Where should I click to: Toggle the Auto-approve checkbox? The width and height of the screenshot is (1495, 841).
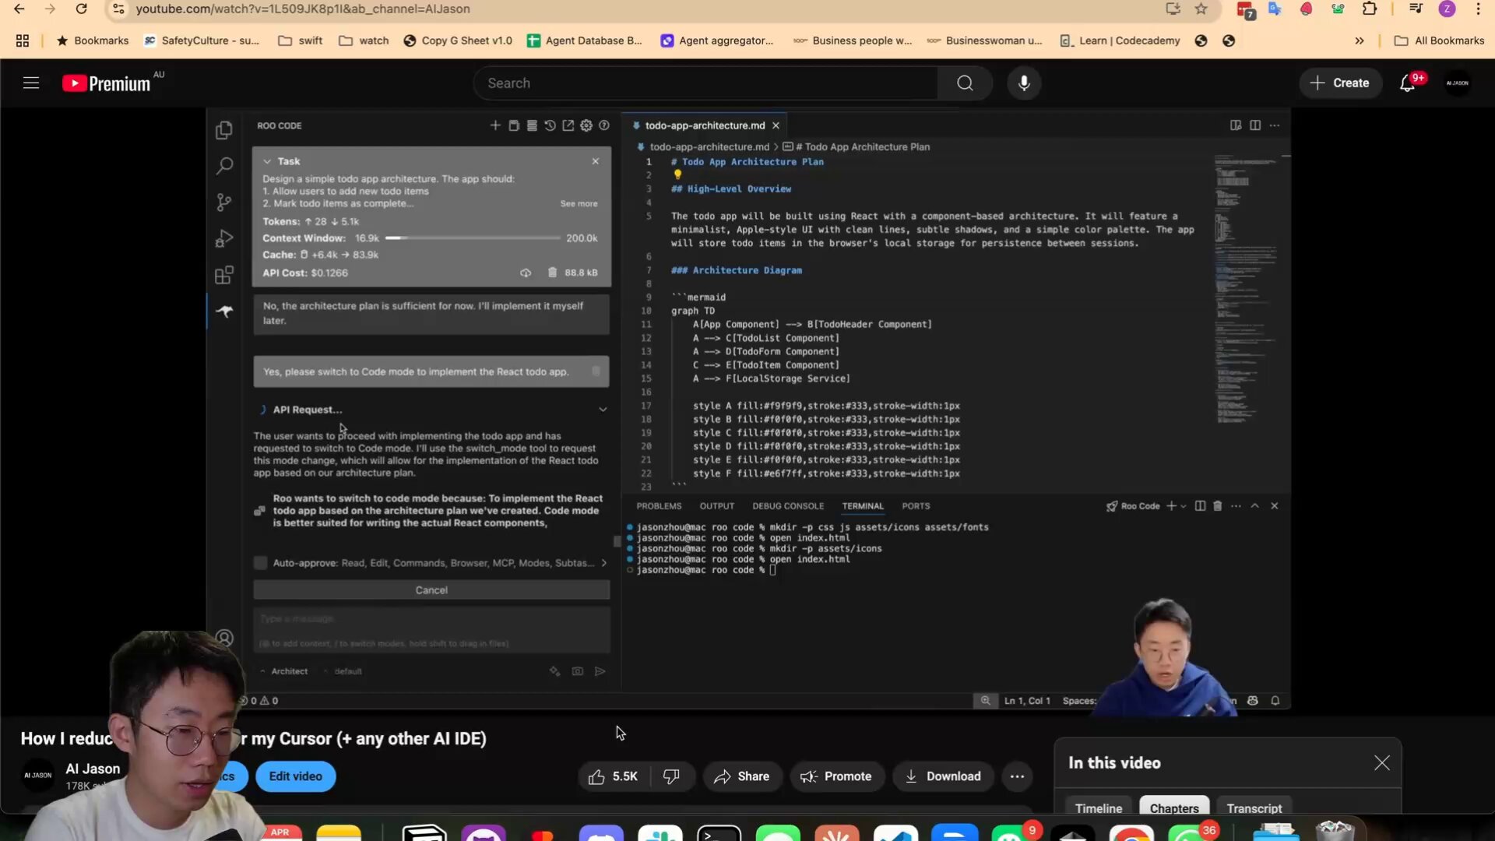[x=261, y=563]
